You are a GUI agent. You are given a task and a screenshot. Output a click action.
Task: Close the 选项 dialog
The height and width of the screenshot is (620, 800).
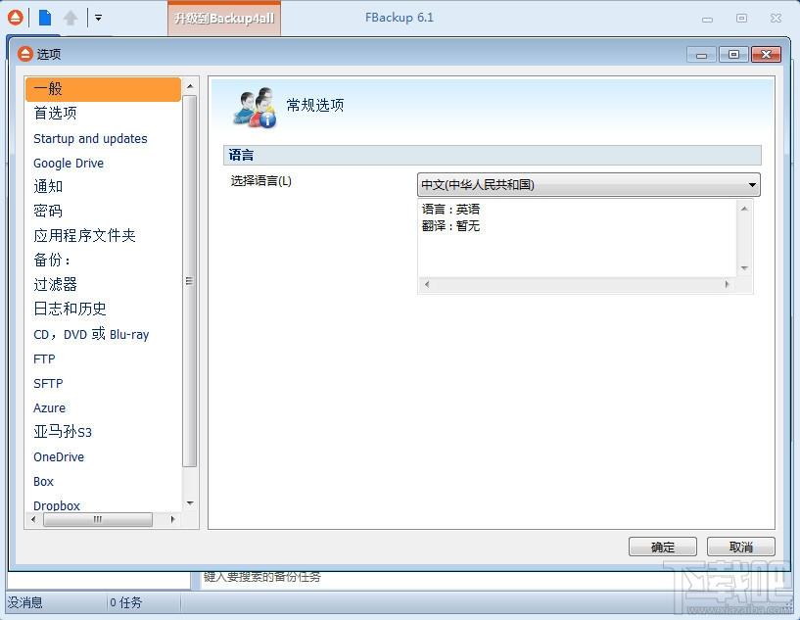pyautogui.click(x=766, y=55)
